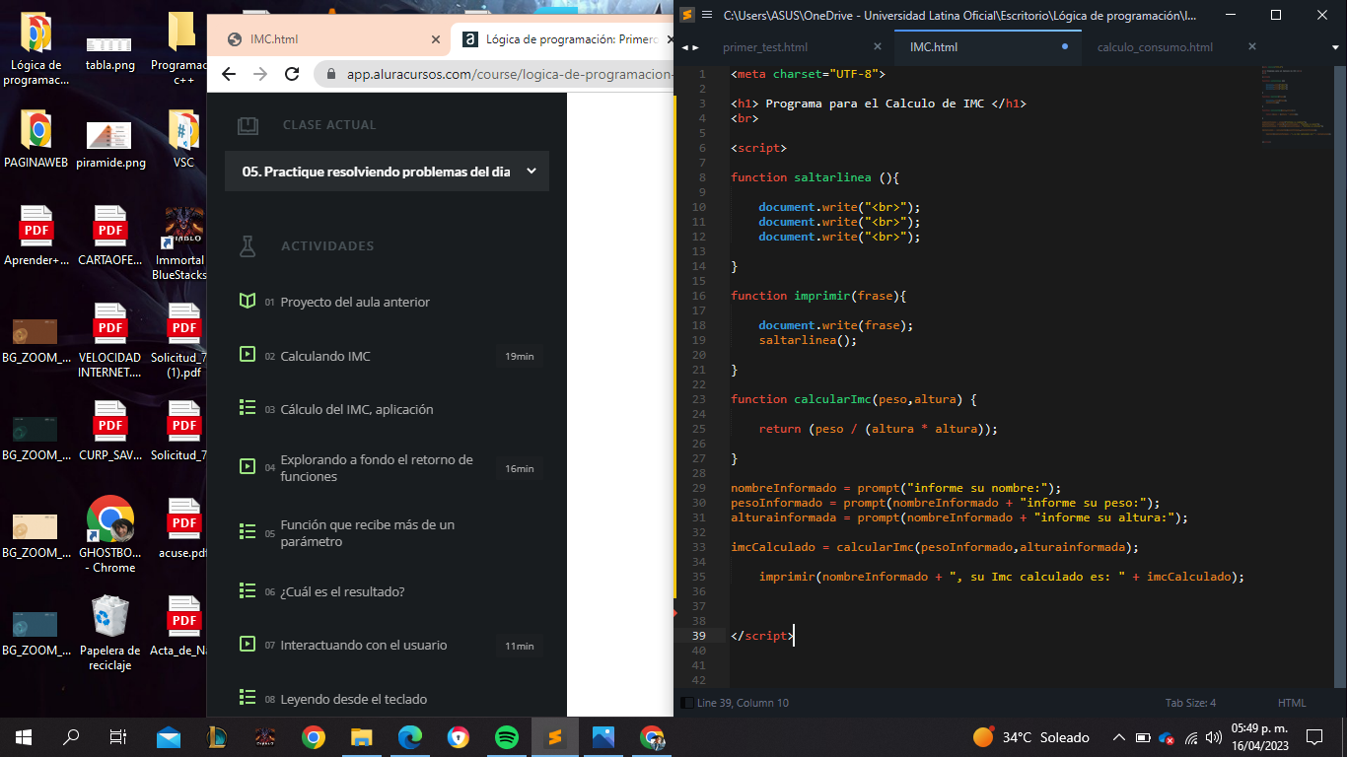
Task: Expand the 05. Practique resolviendo problemas dropdown
Action: [x=387, y=172]
